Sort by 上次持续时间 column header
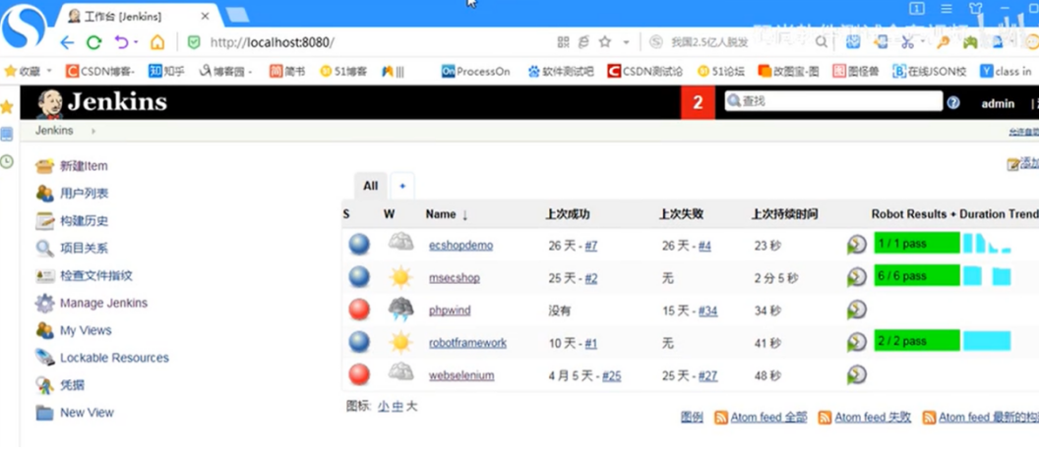 pyautogui.click(x=784, y=214)
